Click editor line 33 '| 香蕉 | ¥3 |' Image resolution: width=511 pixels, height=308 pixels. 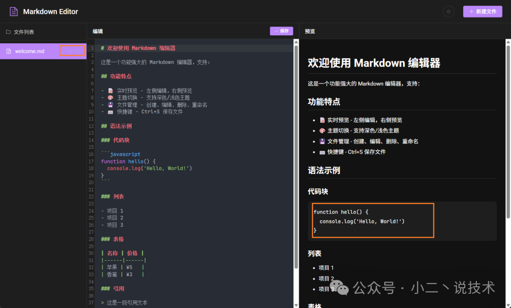point(123,274)
